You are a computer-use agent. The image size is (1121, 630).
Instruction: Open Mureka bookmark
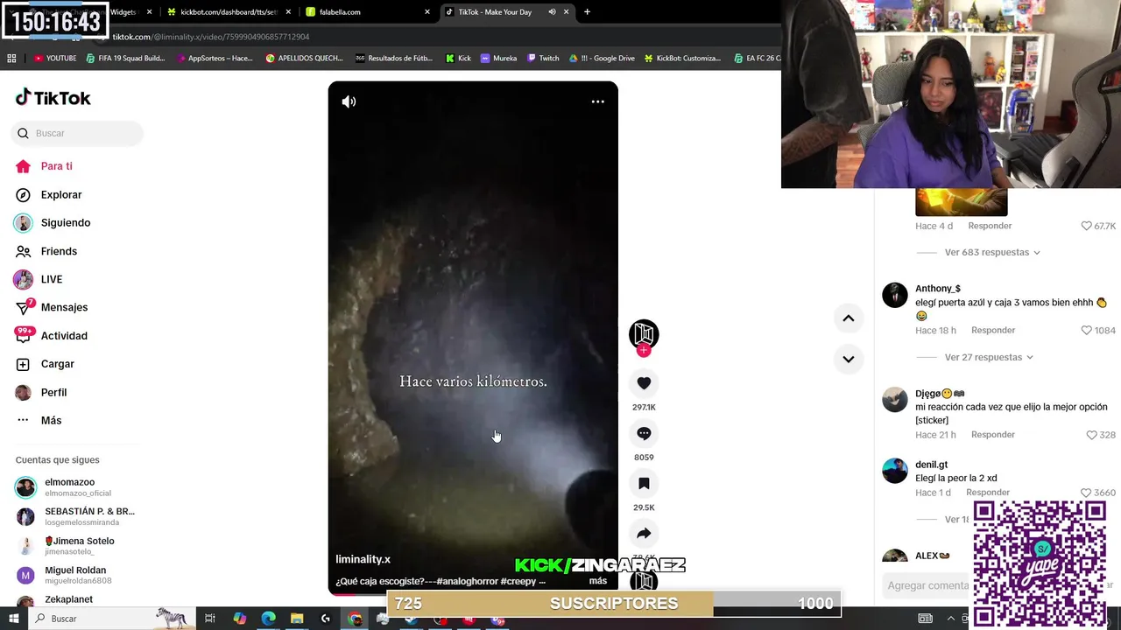coord(498,59)
